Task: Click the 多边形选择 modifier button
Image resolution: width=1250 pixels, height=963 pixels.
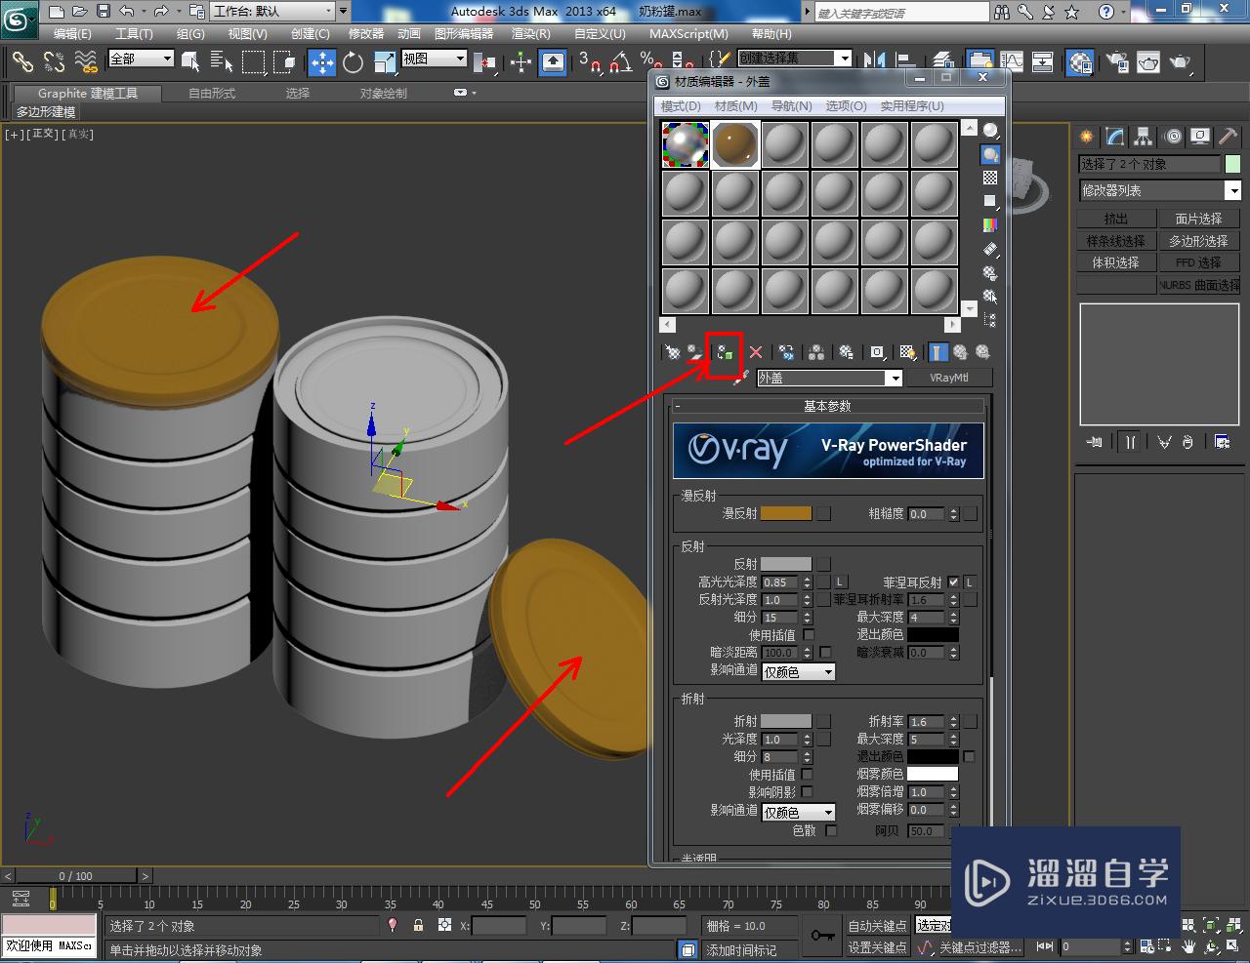Action: click(x=1198, y=240)
